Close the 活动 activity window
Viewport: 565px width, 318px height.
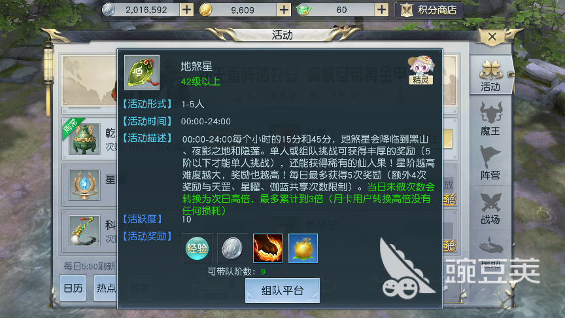pos(492,37)
